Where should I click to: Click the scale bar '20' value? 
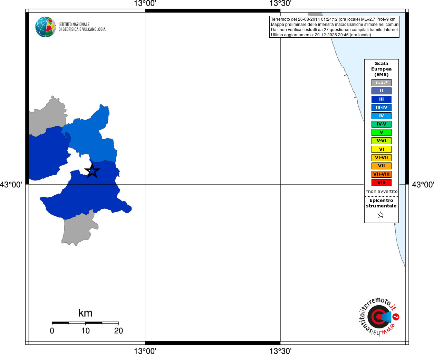point(118,331)
